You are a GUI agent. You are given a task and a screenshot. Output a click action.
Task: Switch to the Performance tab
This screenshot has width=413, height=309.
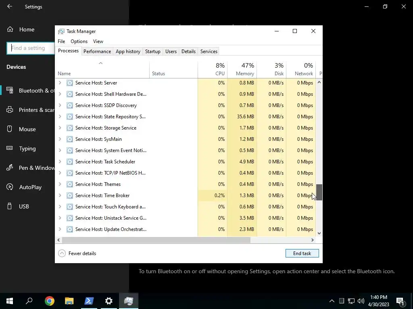(x=97, y=51)
